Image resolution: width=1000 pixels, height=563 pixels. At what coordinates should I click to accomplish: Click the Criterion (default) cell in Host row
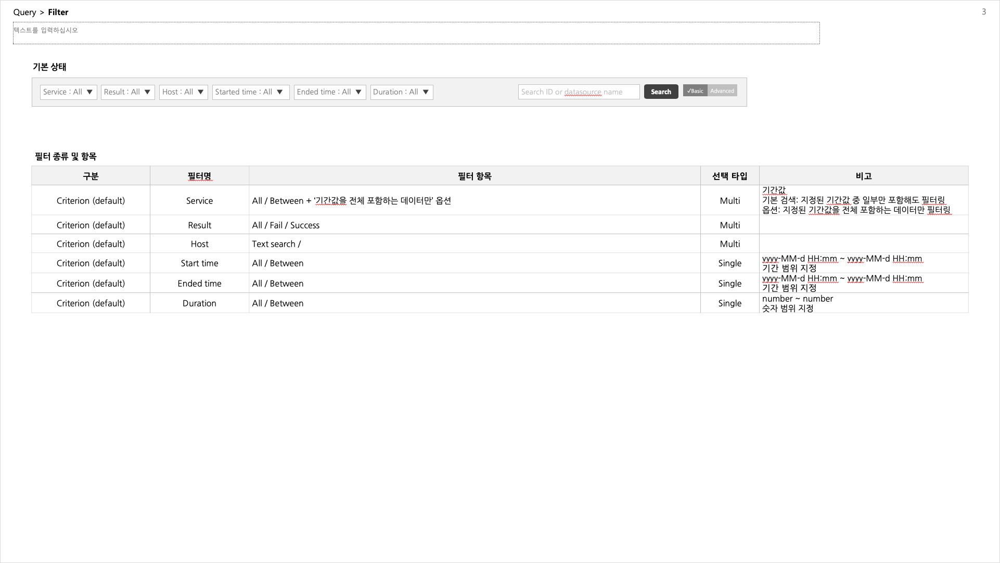point(91,244)
